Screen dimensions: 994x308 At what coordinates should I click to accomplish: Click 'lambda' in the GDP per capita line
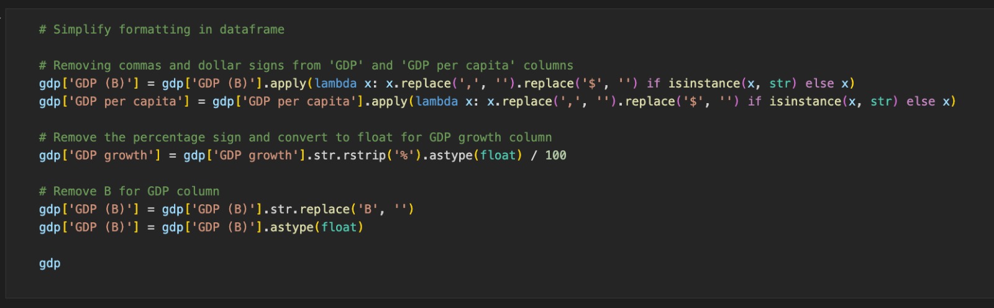click(x=437, y=101)
